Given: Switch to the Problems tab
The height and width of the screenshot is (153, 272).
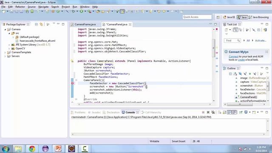Looking at the screenshot, I should (78, 112).
